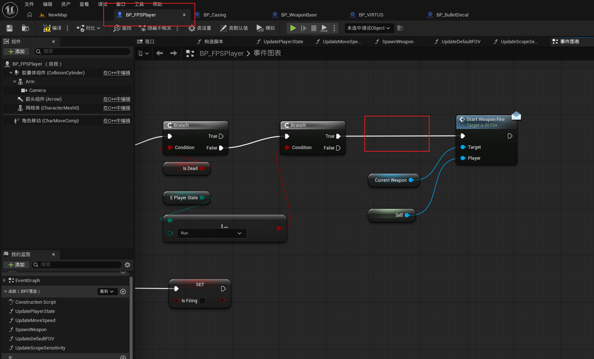Expand the EventGraph tree item
The image size is (594, 359).
coord(4,281)
